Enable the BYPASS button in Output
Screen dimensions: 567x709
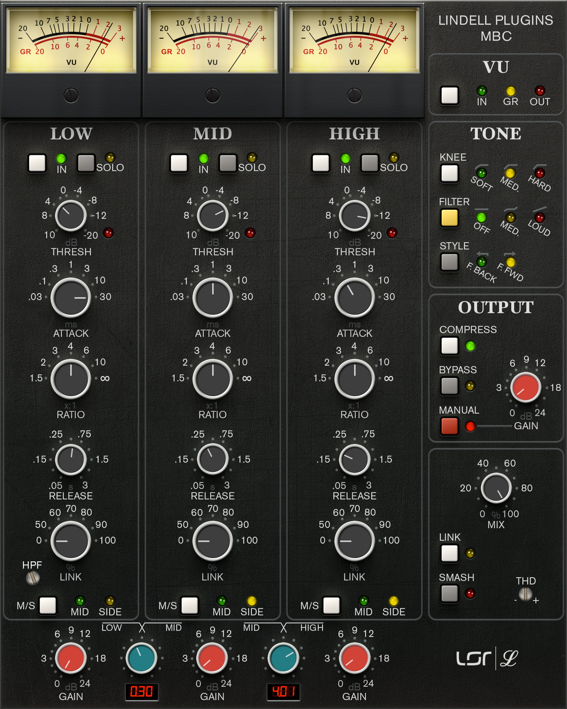[x=449, y=386]
